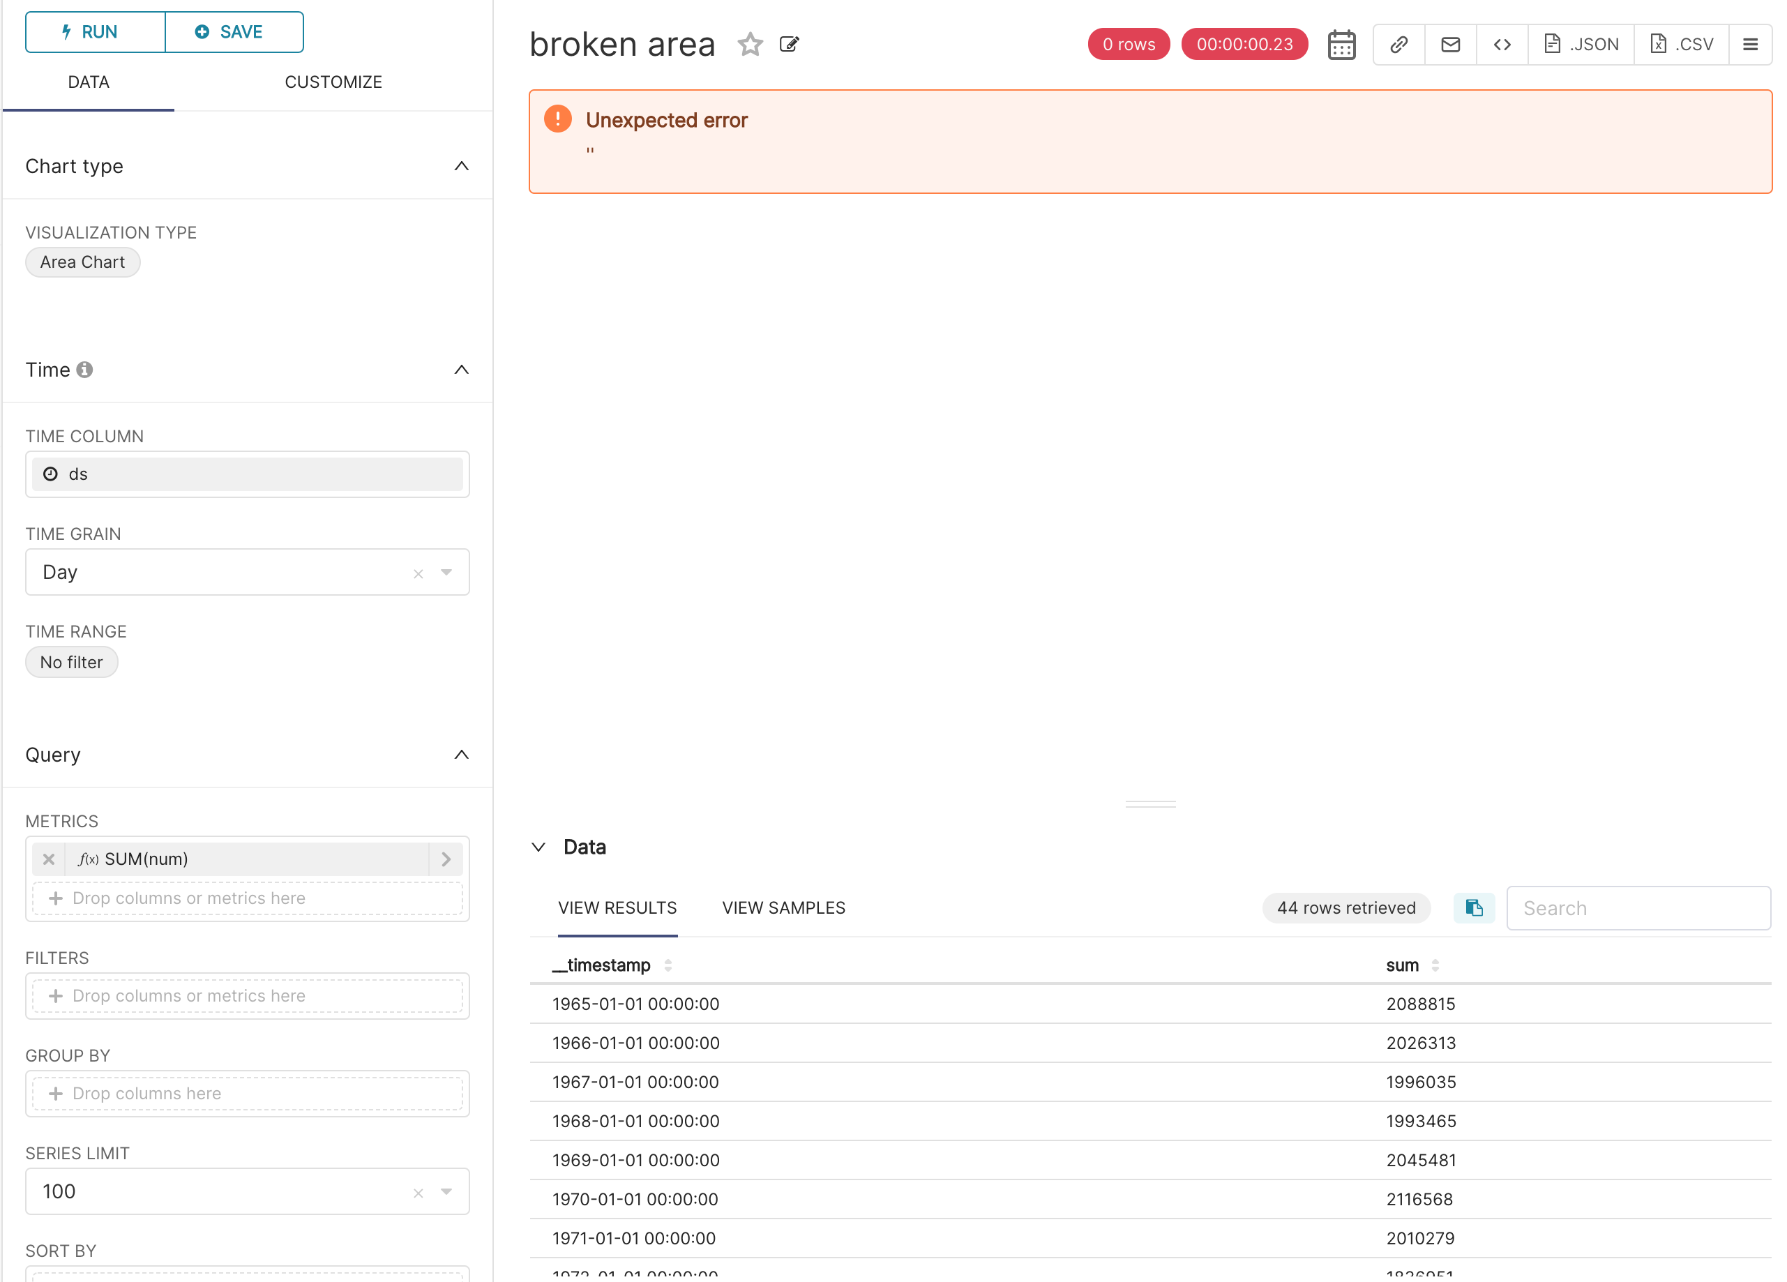
Task: Open the Series Limit dropdown
Action: (446, 1191)
